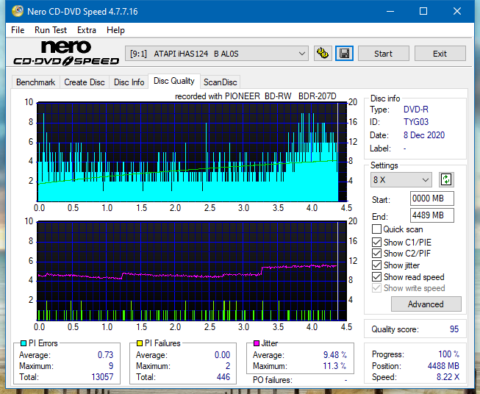This screenshot has height=394, width=480.
Task: Open the drive selection dropdown
Action: (x=218, y=54)
